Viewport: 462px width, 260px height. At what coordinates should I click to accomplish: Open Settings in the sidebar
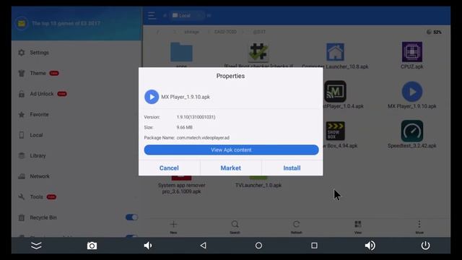point(39,53)
